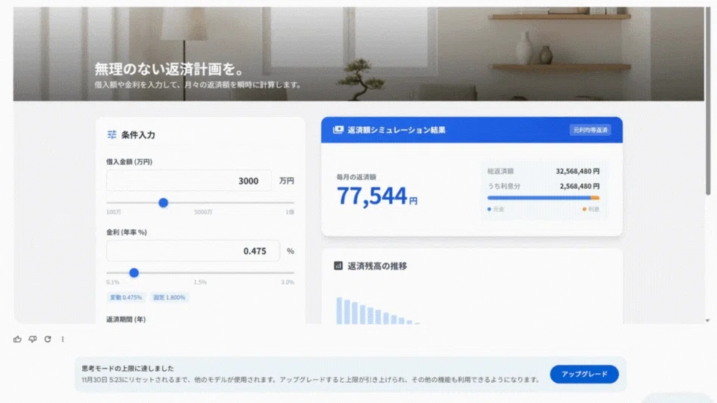The height and width of the screenshot is (403, 717).
Task: Select the 変動 0.475% rate preset
Action: pos(125,298)
